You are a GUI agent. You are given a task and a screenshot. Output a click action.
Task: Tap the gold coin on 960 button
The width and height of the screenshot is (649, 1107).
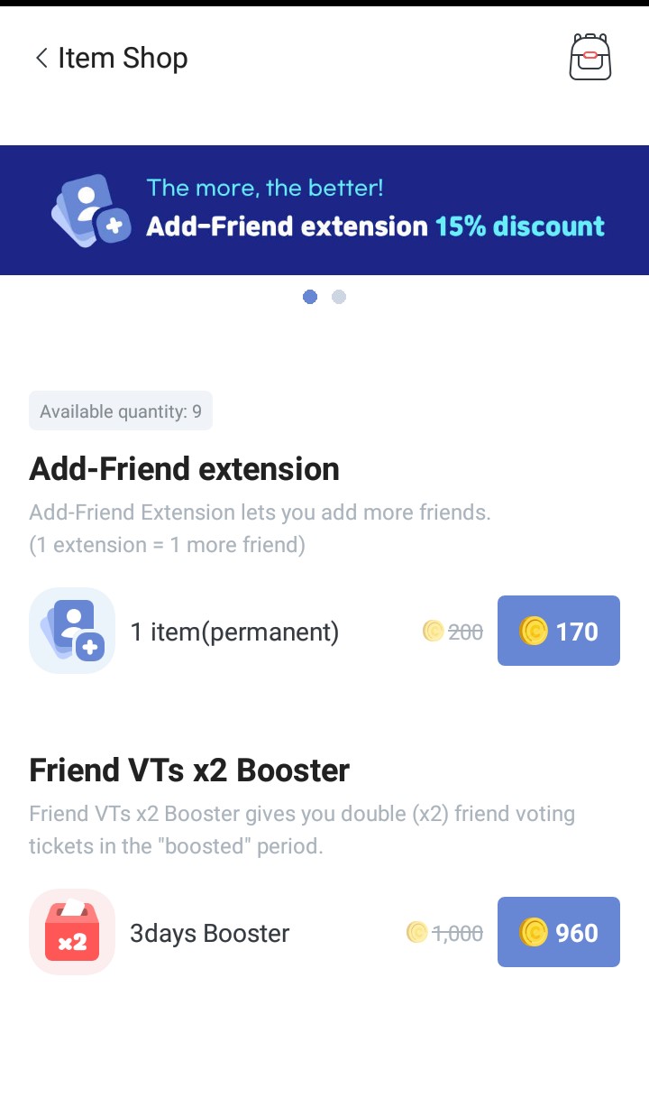coord(534,932)
